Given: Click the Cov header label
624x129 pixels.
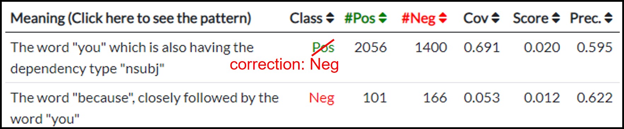Looking at the screenshot, I should [x=476, y=18].
